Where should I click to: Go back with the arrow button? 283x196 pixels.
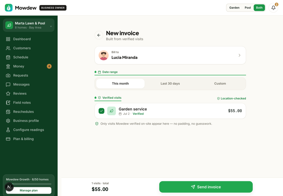pyautogui.click(x=99, y=35)
